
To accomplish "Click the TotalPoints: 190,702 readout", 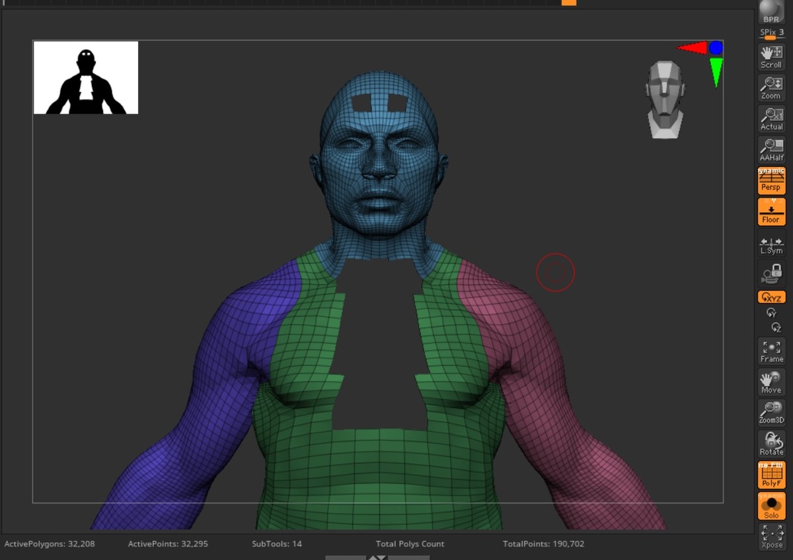I will pos(543,544).
